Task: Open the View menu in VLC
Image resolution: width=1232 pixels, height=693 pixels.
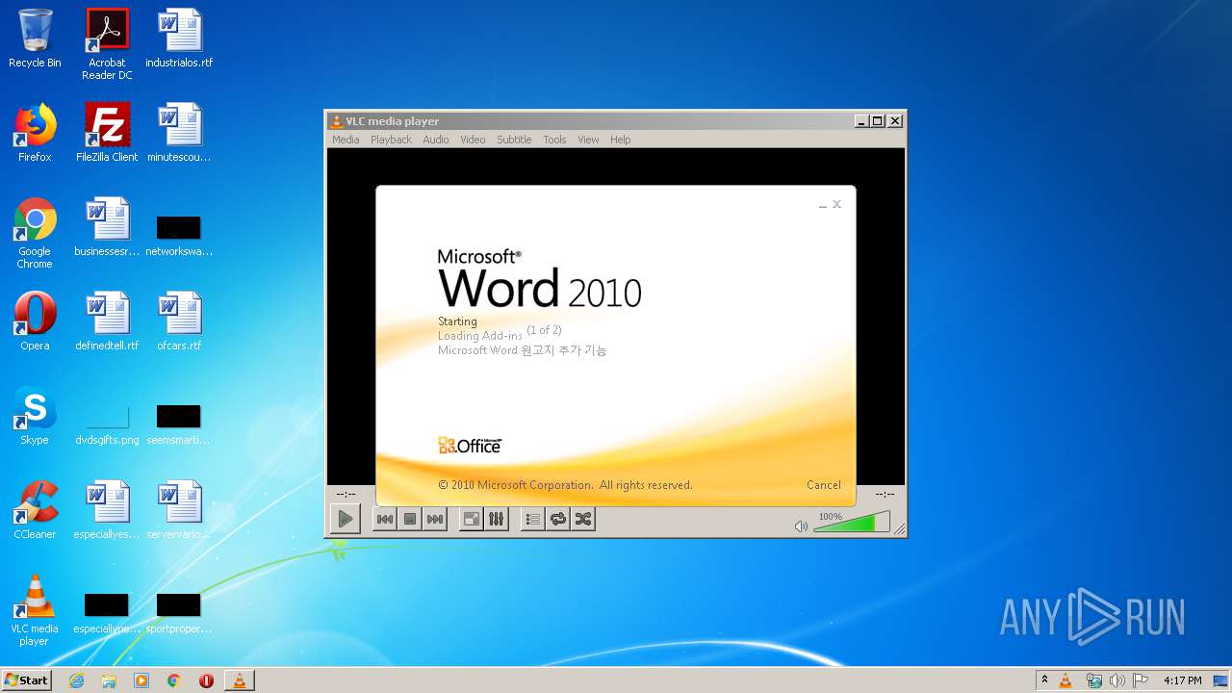Action: pos(588,140)
